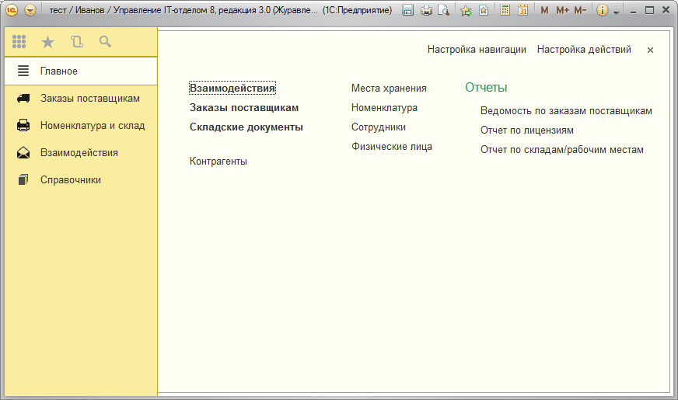This screenshot has height=400, width=678.
Task: Click the M+ memory add button
Action: (x=563, y=10)
